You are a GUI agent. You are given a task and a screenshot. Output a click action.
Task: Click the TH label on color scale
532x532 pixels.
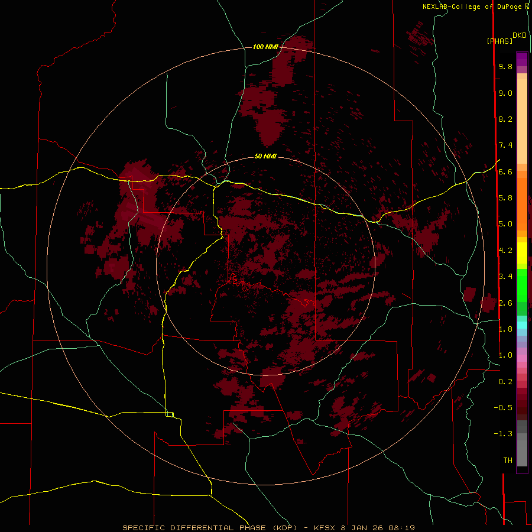[x=508, y=460]
